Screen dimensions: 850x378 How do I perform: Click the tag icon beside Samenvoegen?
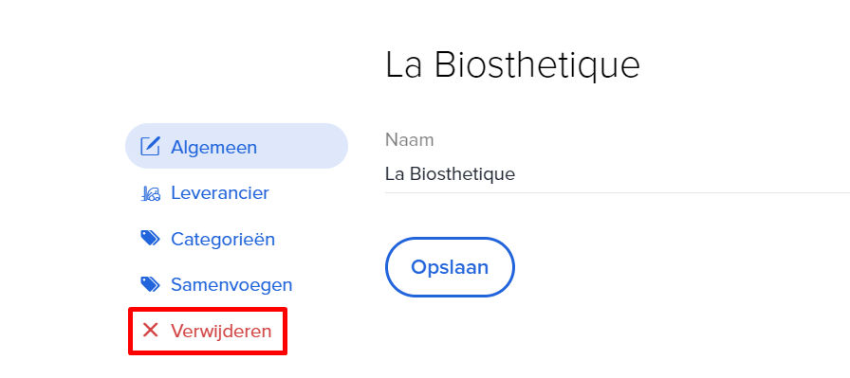150,284
